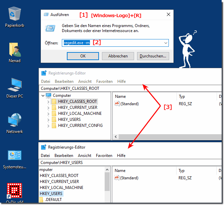Click the (Standard) value icon in lower editor

pyautogui.click(x=117, y=178)
